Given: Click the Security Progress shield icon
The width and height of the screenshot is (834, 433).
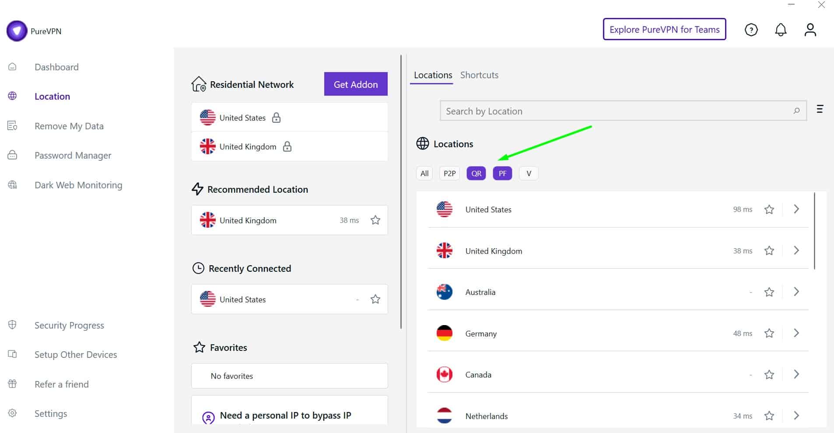Looking at the screenshot, I should pyautogui.click(x=12, y=325).
